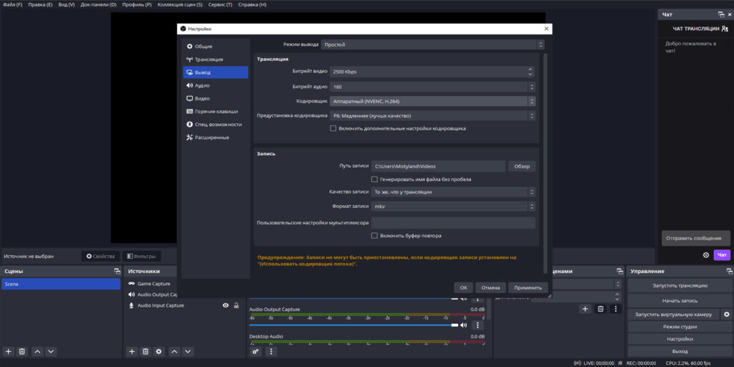Undock the scene transitions panel with its float icon
Image resolution: width=734 pixels, height=367 pixels.
pos(620,272)
